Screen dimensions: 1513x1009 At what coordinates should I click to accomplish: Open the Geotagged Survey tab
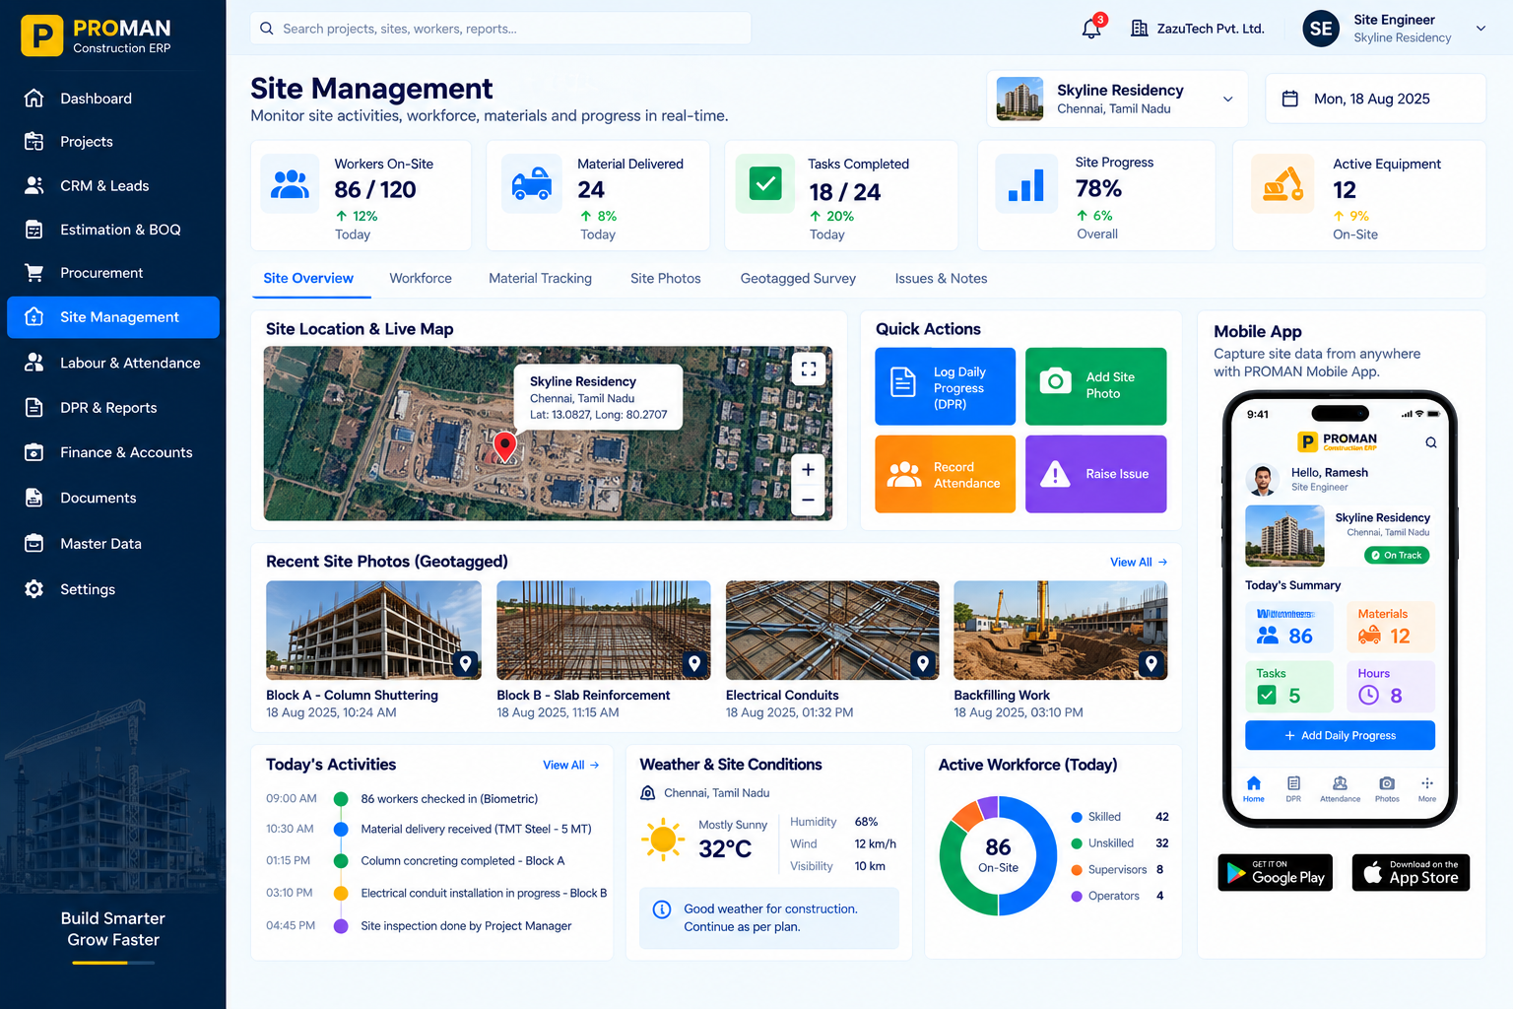(798, 279)
